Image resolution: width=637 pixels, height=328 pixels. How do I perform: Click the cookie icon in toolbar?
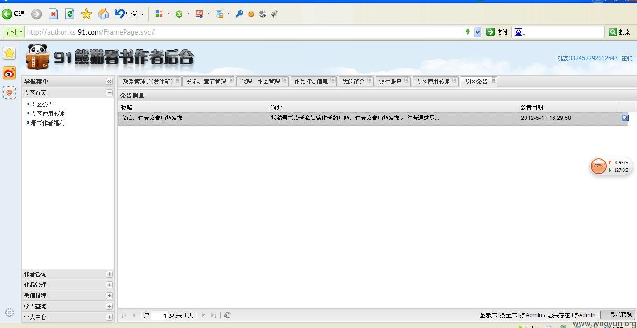pos(251,14)
